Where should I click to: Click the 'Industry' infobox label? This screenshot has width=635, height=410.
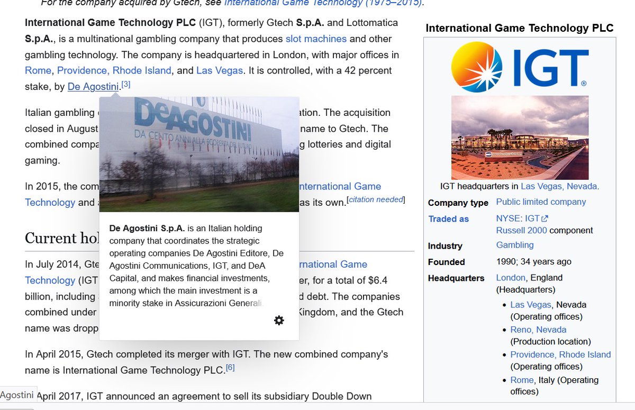coord(445,246)
